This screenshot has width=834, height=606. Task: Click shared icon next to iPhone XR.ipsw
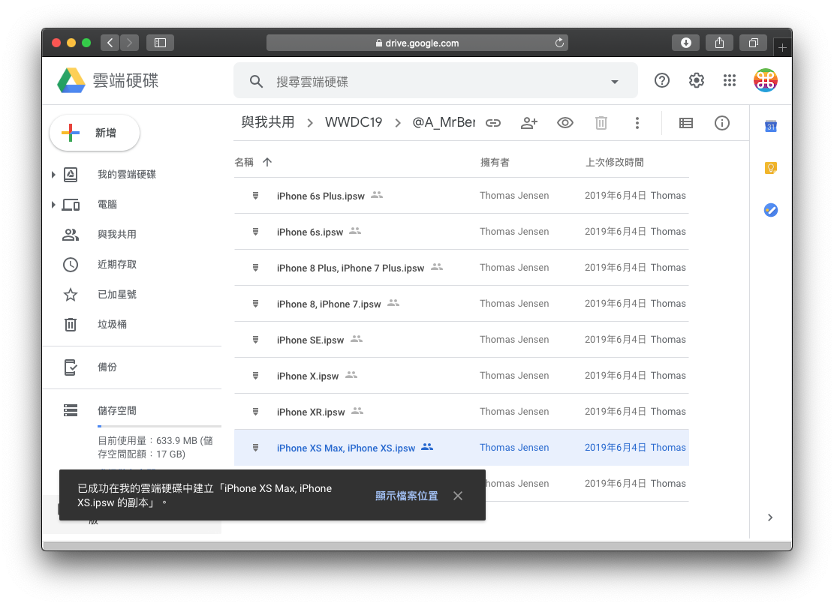(357, 411)
